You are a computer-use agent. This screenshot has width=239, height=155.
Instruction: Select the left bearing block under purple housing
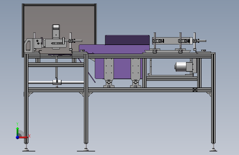(109, 84)
